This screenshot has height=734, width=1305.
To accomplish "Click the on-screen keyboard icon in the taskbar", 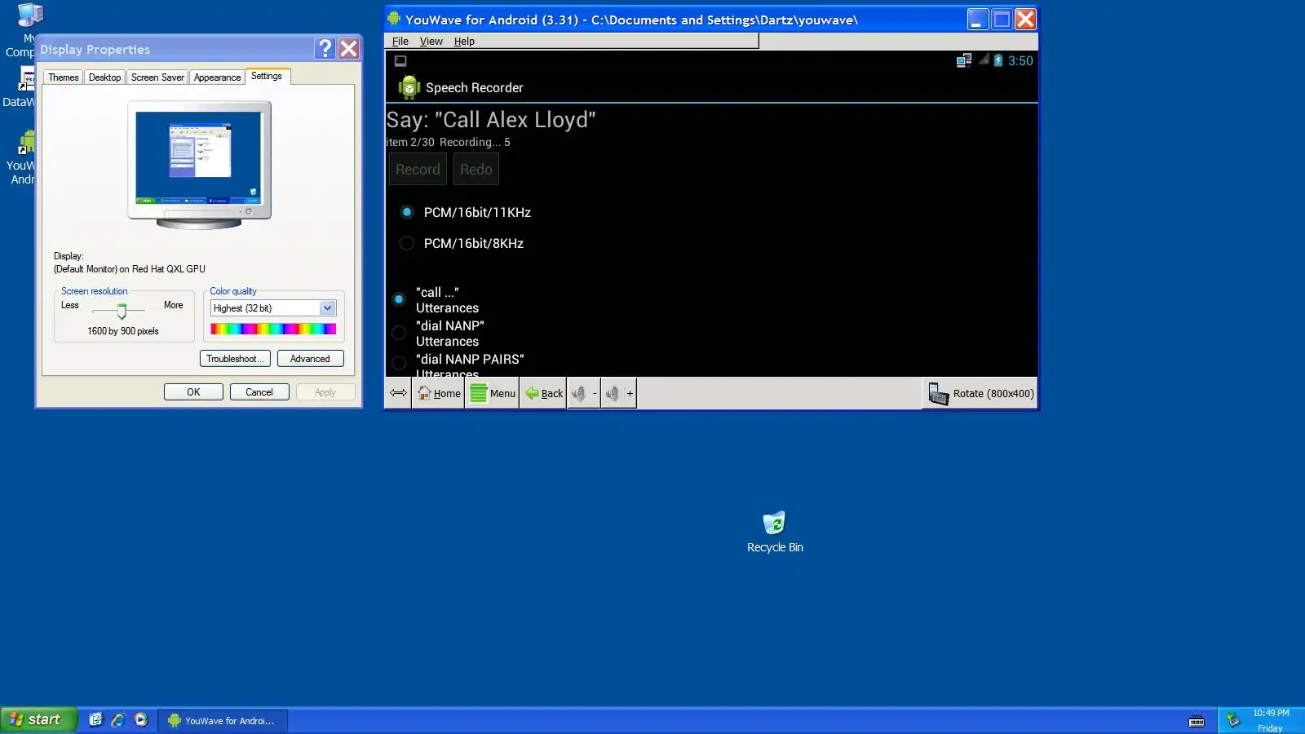I will click(1197, 721).
